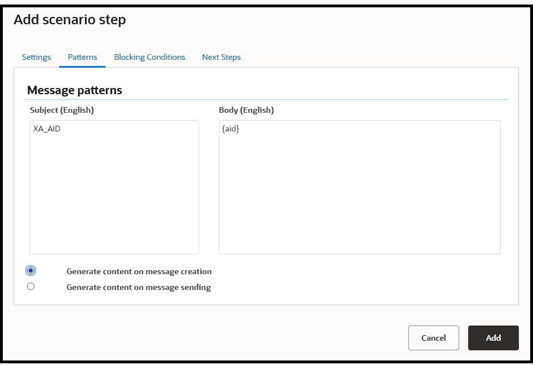Focus the Body (English) text area
Image resolution: width=533 pixels, height=365 pixels.
point(360,187)
